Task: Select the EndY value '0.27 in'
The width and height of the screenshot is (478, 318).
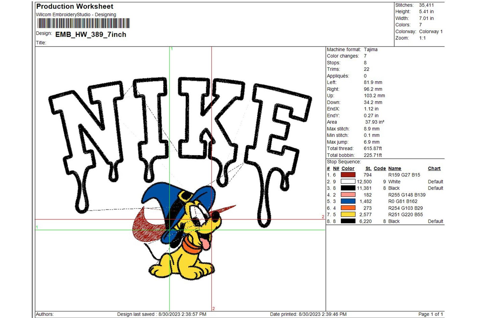Action: [x=371, y=116]
